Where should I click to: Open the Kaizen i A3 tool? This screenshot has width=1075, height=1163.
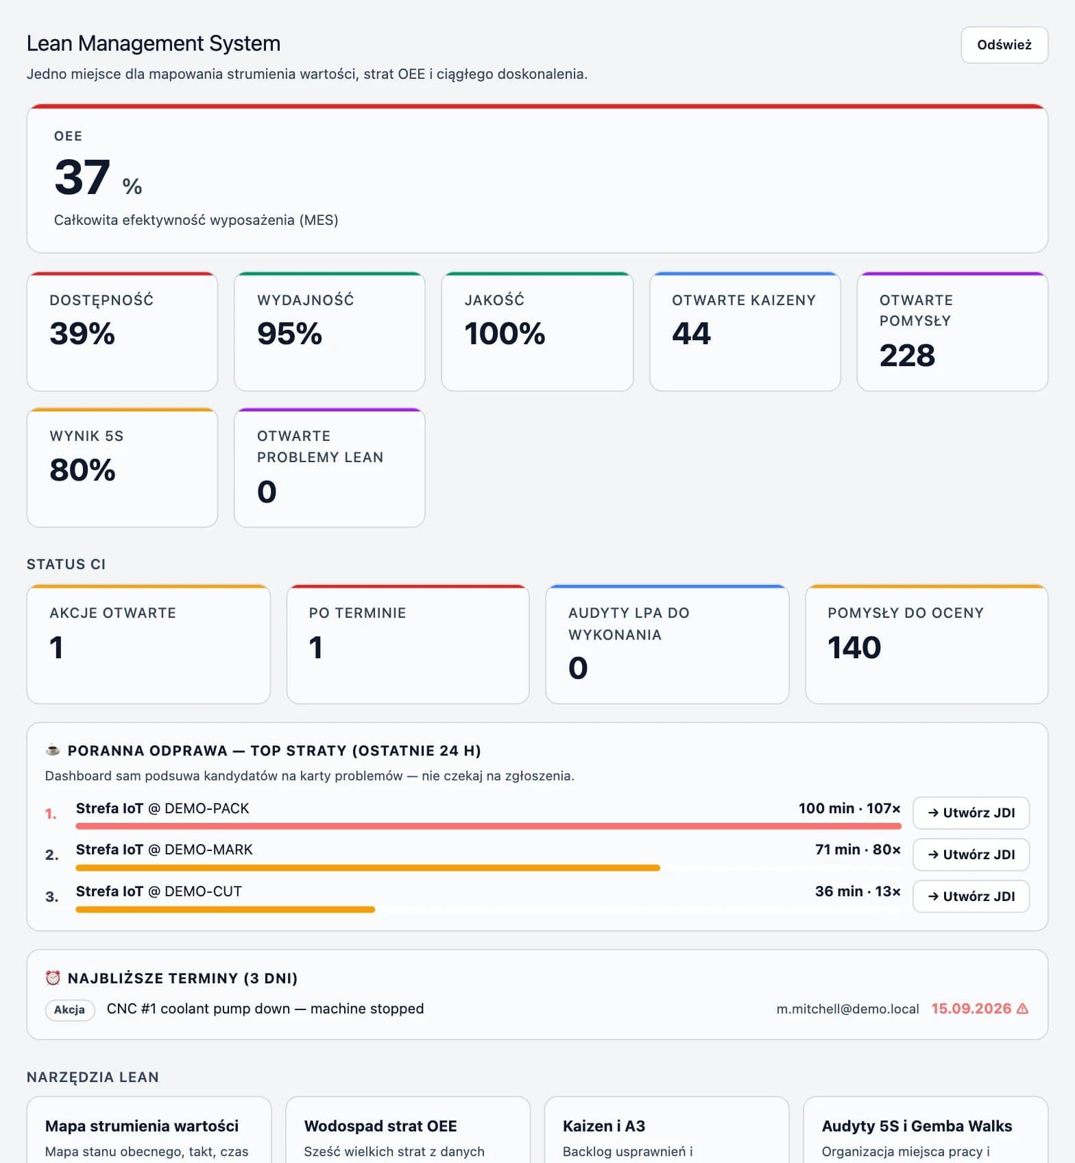pos(666,1130)
